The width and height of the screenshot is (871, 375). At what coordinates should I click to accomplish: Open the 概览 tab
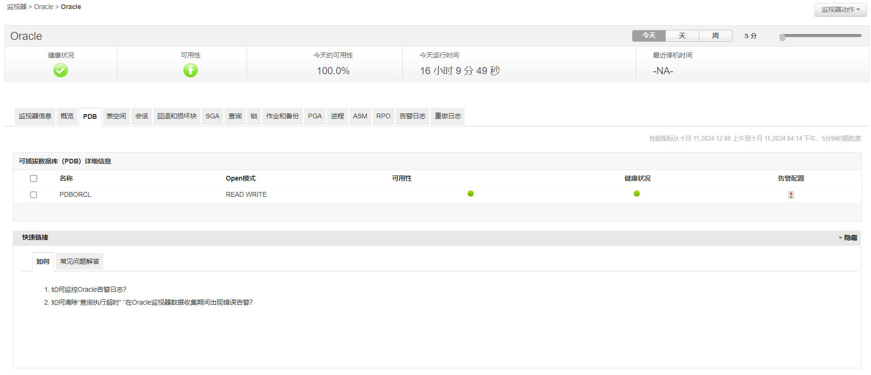(67, 116)
